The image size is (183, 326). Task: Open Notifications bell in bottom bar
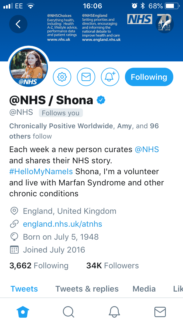pyautogui.click(x=114, y=312)
